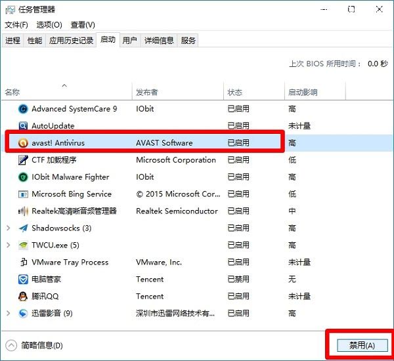Image resolution: width=394 pixels, height=361 pixels.
Task: Switch to the 服务 tab
Action: (188, 41)
